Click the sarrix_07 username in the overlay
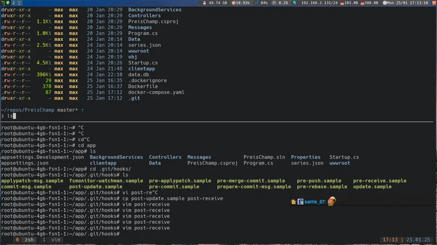The image size is (437, 245). [314, 202]
